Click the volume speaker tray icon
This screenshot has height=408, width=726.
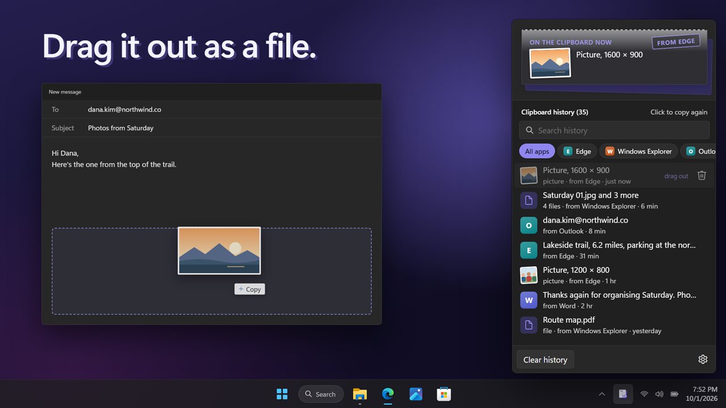tap(659, 394)
